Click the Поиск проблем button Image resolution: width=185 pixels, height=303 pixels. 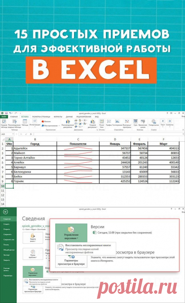point(33,254)
